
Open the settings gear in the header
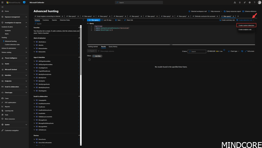[x=250, y=3]
